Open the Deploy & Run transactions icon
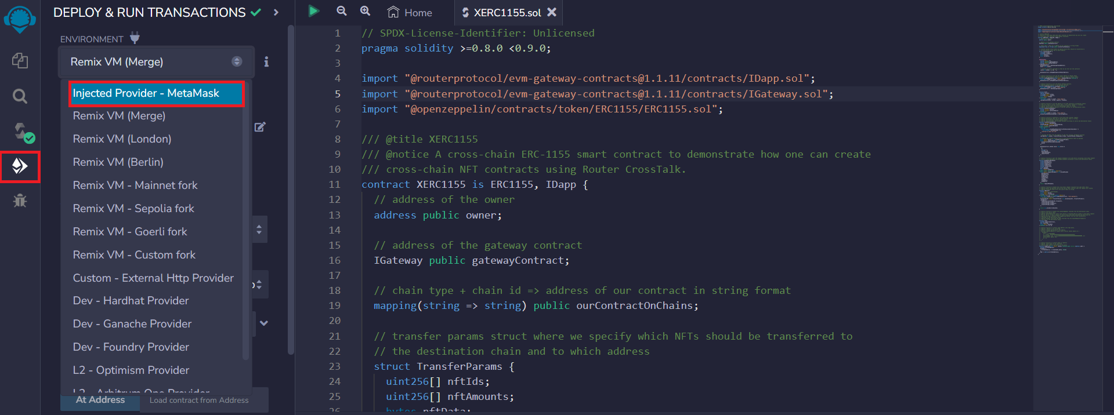1114x415 pixels. click(x=20, y=166)
